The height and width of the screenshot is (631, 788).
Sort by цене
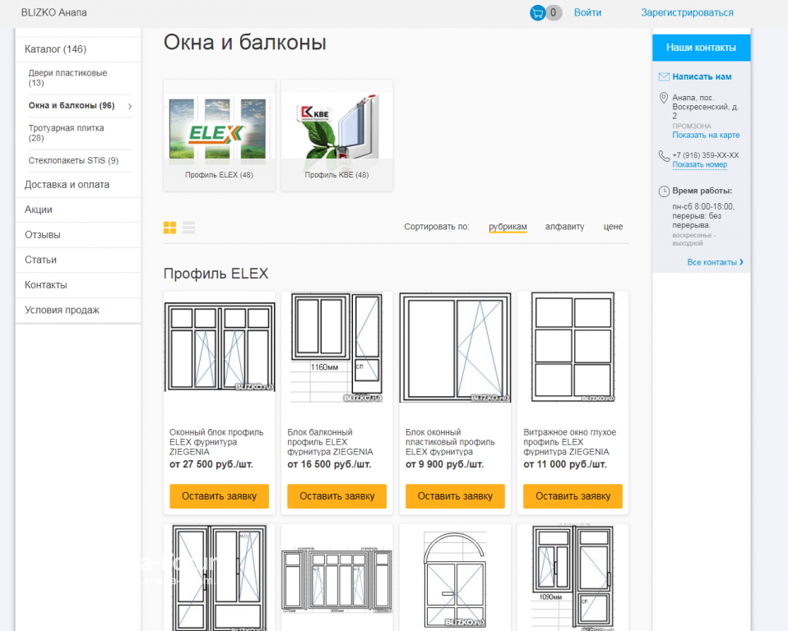[613, 227]
